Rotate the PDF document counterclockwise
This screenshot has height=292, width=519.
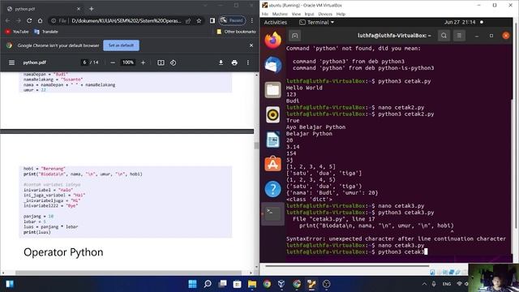coord(173,62)
